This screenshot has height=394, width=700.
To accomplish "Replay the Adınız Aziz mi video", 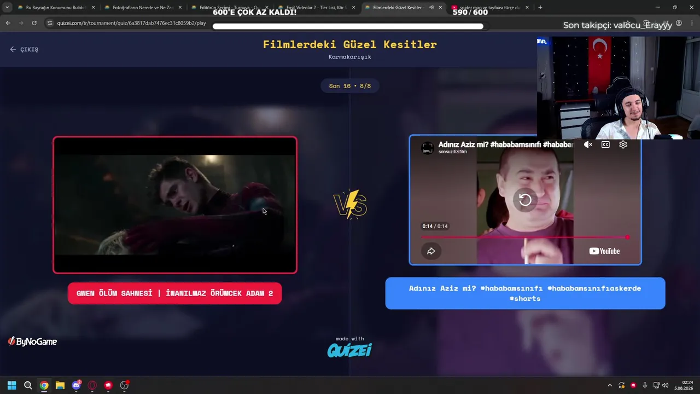I will tap(525, 200).
